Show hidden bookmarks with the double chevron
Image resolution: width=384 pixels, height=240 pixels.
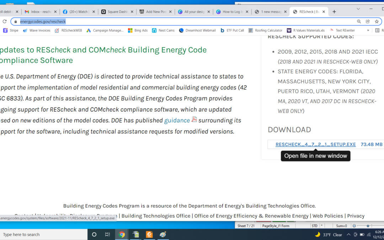[x=368, y=31]
